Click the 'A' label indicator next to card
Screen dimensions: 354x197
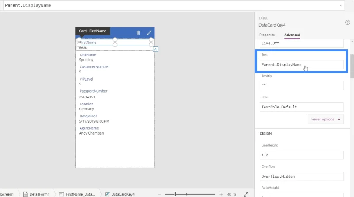point(155,49)
